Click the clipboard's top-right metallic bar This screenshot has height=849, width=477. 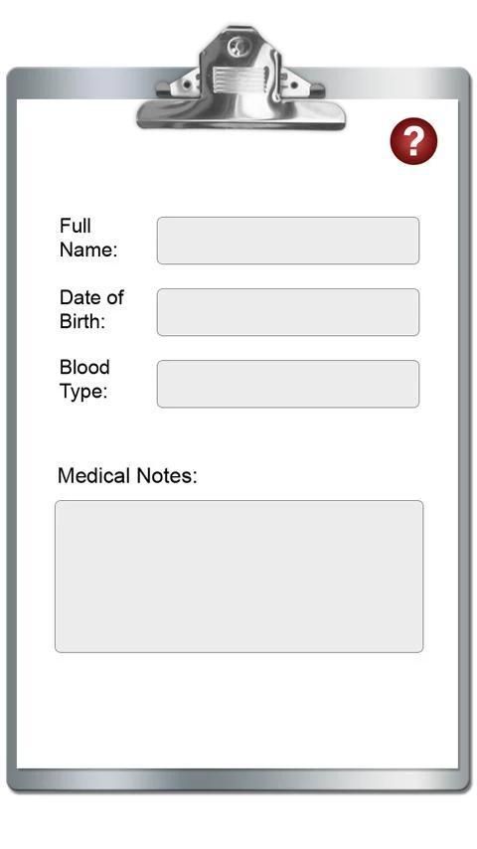pos(396,83)
